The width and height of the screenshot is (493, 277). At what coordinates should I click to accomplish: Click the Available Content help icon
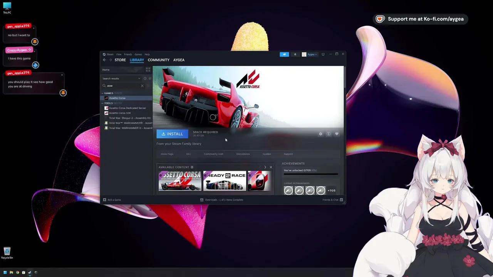(x=192, y=167)
